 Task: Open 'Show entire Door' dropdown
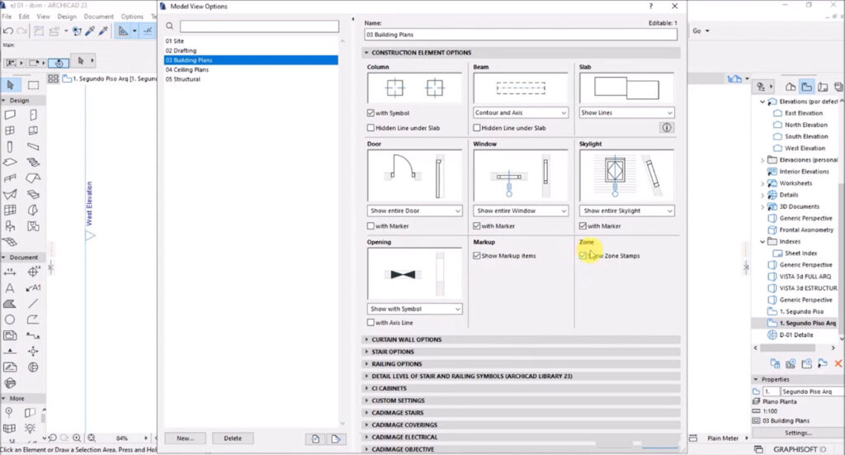point(413,211)
